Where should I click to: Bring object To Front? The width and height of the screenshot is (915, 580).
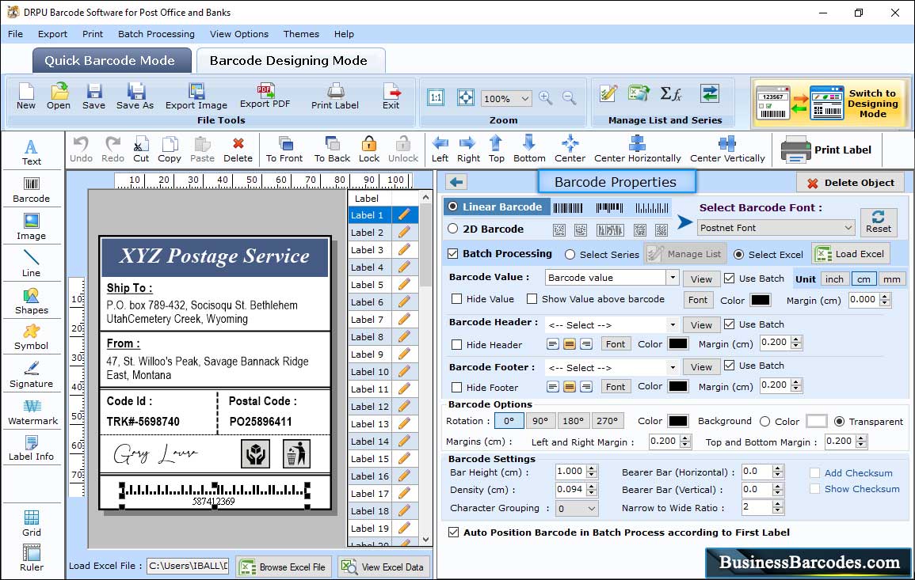(284, 150)
